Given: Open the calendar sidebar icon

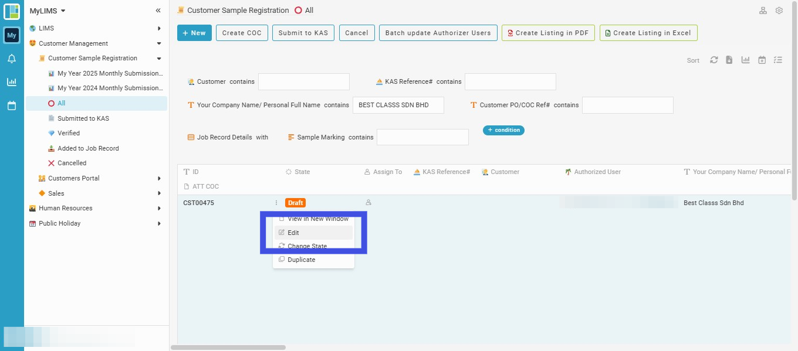Looking at the screenshot, I should click(12, 105).
